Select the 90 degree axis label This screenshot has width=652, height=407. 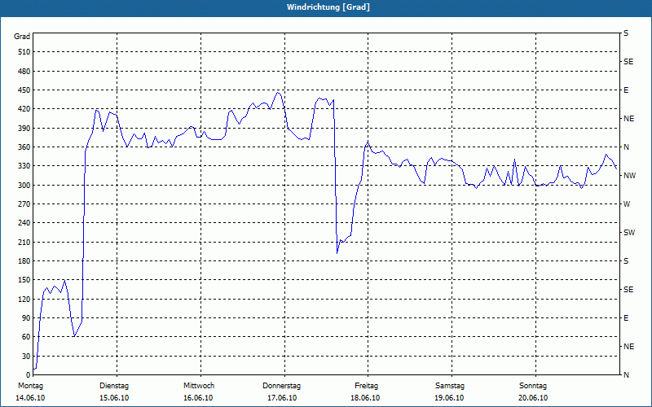coord(26,318)
